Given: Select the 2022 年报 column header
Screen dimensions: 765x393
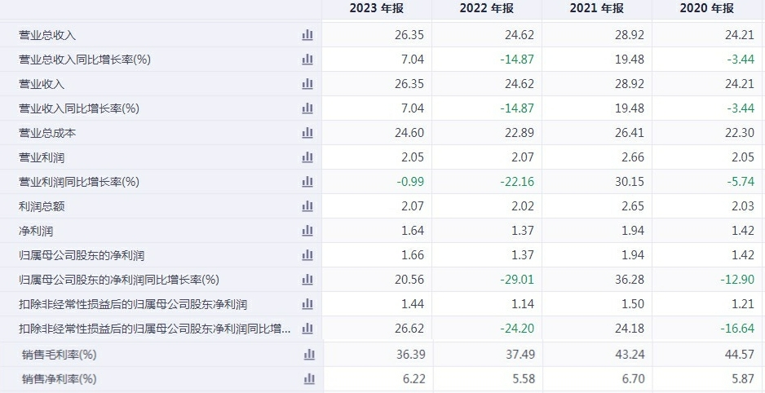Looking at the screenshot, I should point(486,8).
